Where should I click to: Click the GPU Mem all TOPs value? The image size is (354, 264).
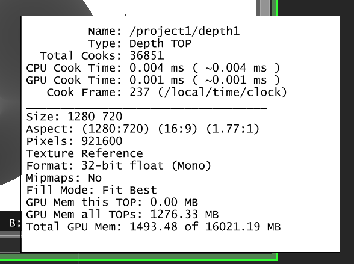(184, 214)
